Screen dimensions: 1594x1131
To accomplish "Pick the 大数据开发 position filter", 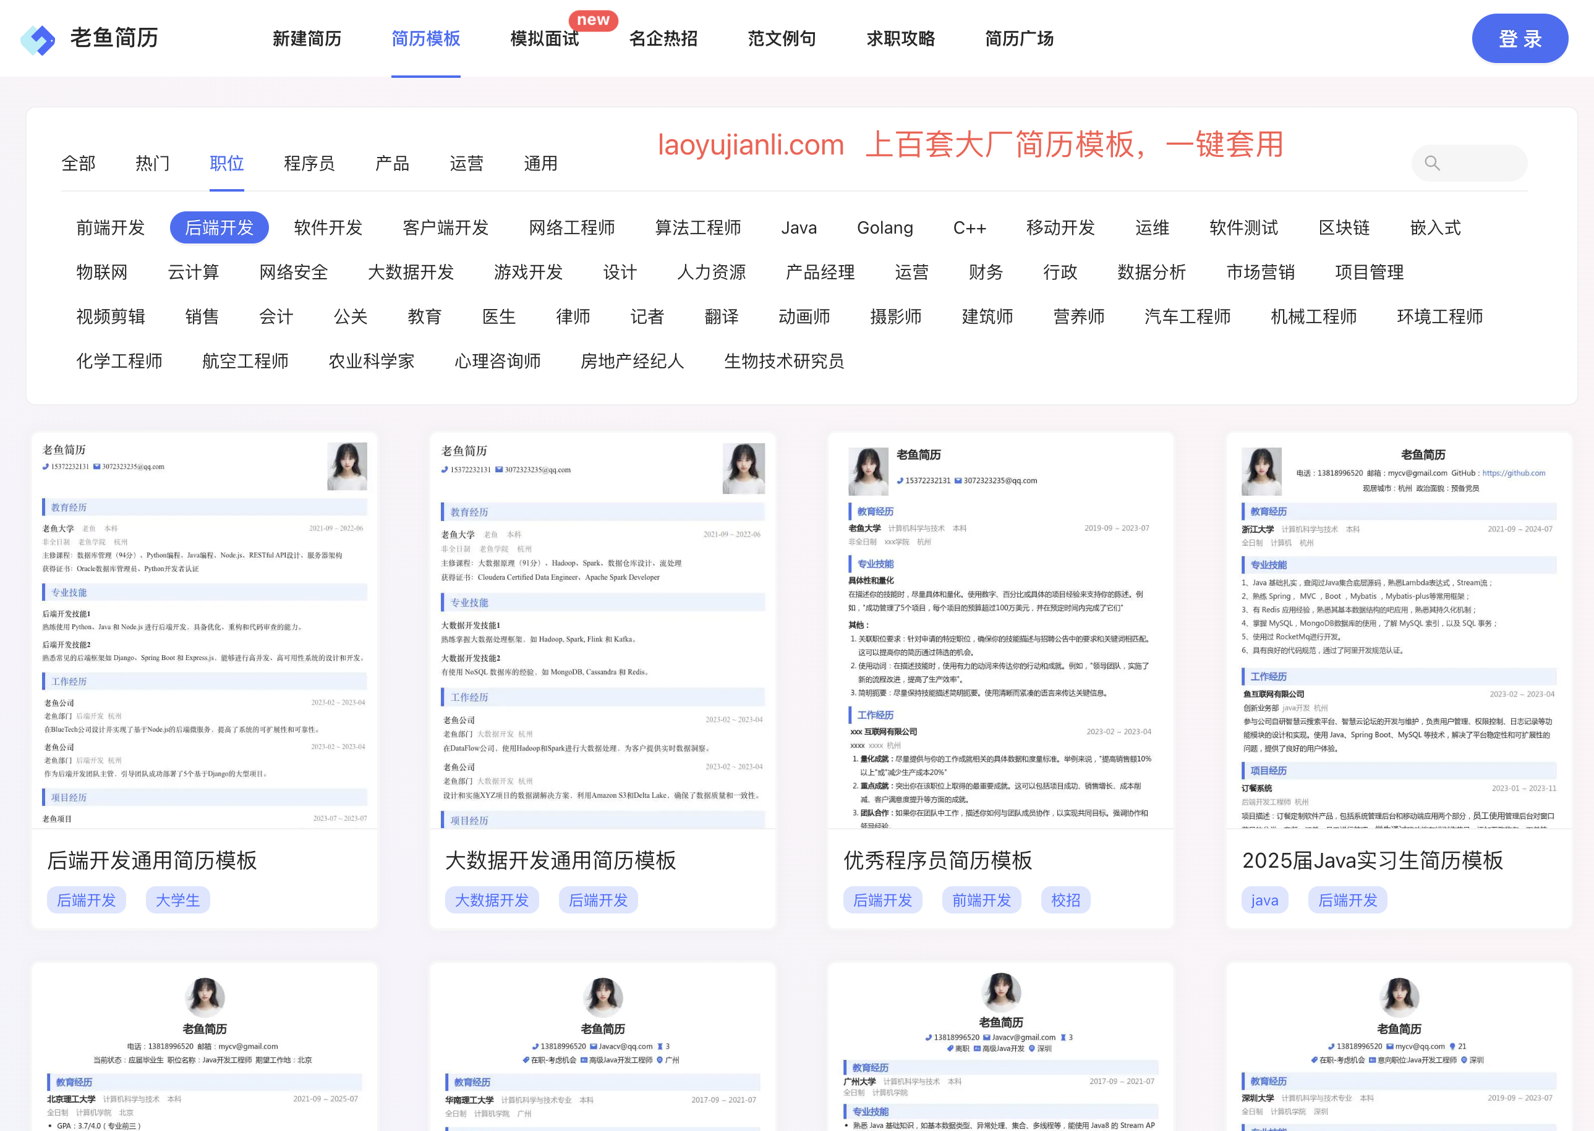I will pos(411,273).
